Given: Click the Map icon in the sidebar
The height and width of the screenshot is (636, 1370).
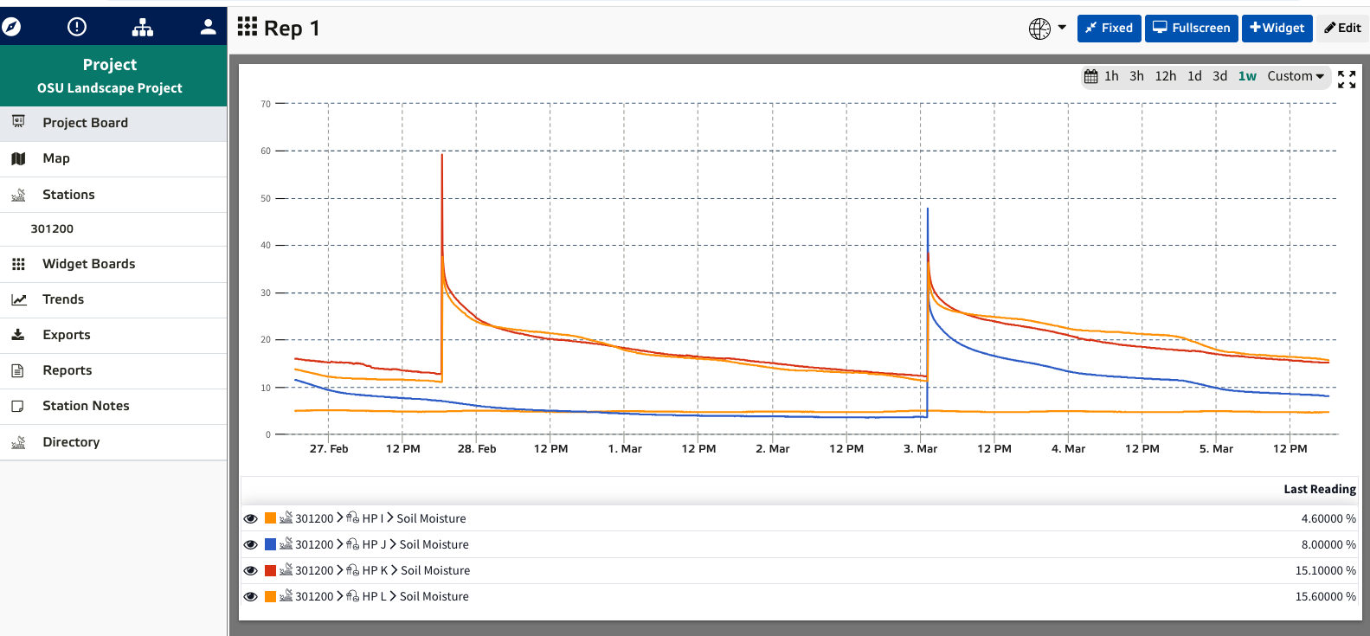Looking at the screenshot, I should point(18,158).
